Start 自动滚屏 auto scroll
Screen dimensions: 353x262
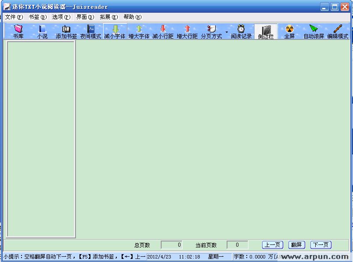coord(313,32)
